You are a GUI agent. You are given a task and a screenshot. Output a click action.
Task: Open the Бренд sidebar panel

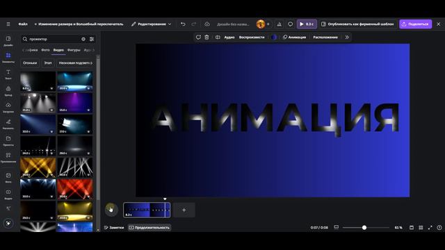[x=8, y=91]
